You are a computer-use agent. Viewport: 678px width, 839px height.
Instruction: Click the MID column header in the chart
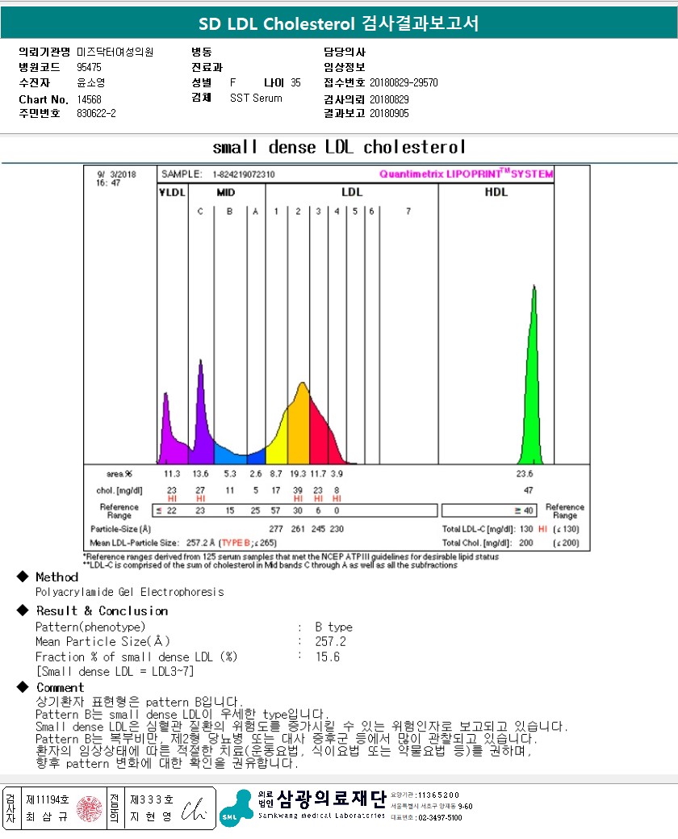pyautogui.click(x=226, y=192)
